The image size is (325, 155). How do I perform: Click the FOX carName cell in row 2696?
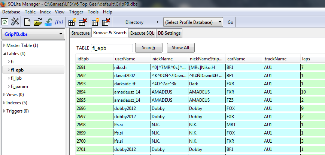(x=244, y=108)
